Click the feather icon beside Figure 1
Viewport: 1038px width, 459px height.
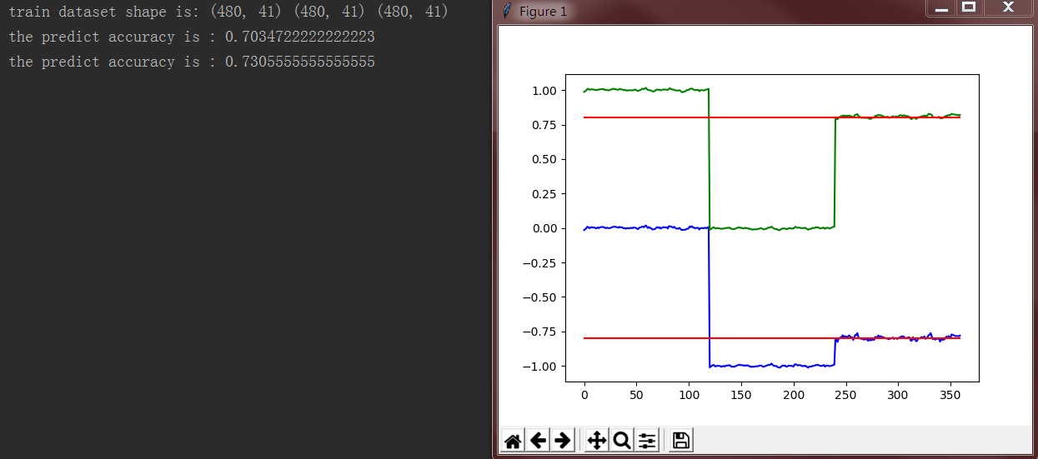(x=506, y=11)
